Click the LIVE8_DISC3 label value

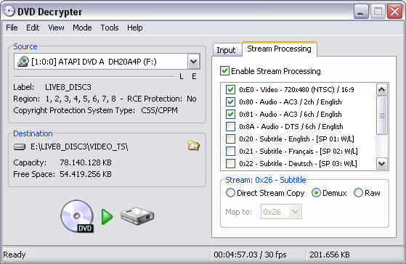(x=68, y=87)
